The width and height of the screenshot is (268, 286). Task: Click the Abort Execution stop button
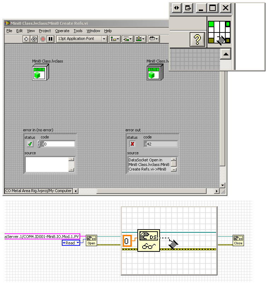coord(43,39)
